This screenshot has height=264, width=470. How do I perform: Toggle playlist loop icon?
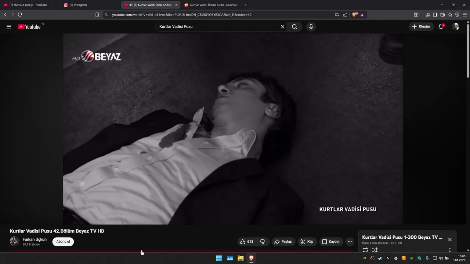[365, 250]
